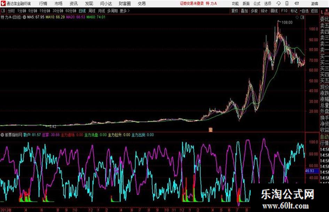Open the 市场 menu
Viewport: 329px width, 212px height.
tap(58, 3)
